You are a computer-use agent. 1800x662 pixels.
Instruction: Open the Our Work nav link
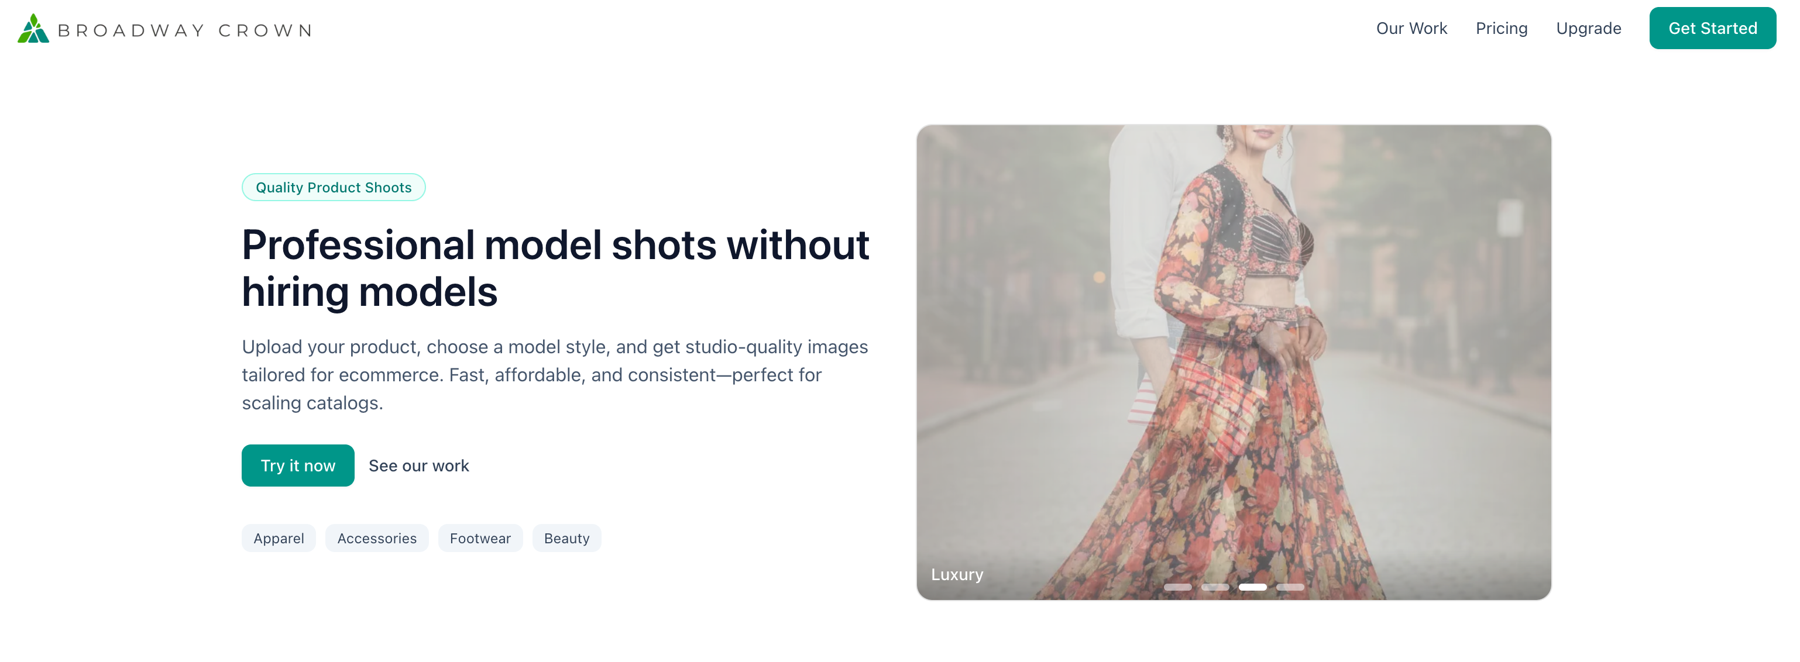click(1411, 29)
